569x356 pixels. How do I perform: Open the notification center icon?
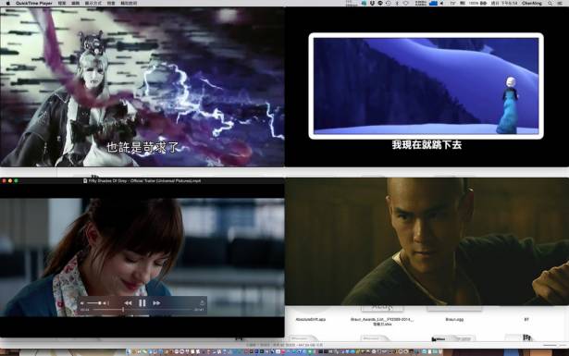(x=561, y=3)
